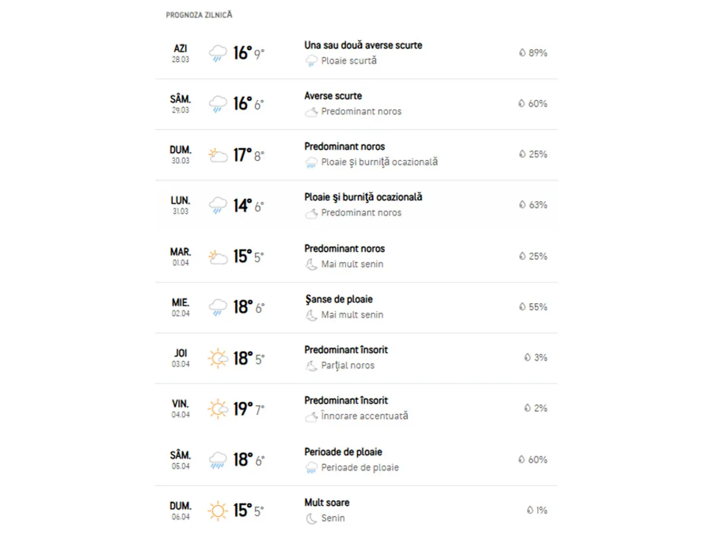
Task: Click the rain icon for AZI 28.03
Action: coord(218,54)
